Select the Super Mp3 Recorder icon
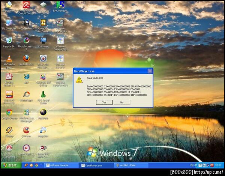 pyautogui.click(x=43, y=62)
